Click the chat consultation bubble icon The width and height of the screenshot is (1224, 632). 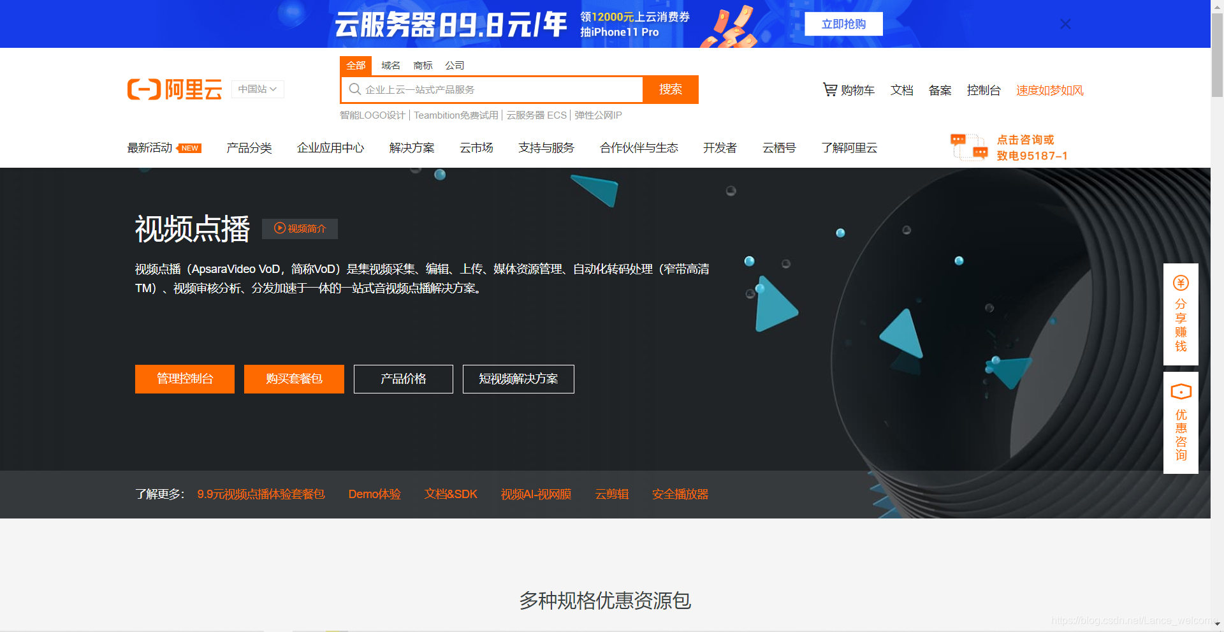(969, 147)
